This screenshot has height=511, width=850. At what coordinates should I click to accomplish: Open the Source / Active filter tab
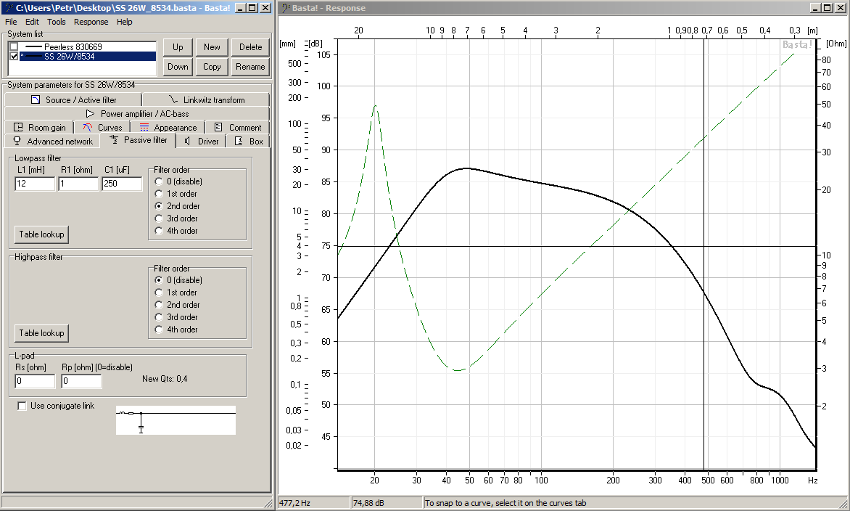73,100
